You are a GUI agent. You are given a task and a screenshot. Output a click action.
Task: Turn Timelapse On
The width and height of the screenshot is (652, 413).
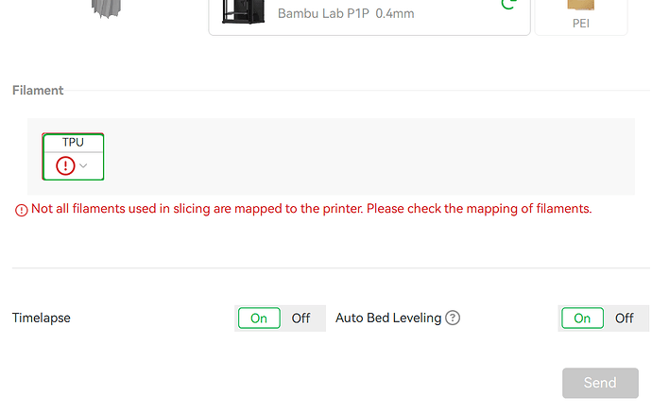coord(259,318)
